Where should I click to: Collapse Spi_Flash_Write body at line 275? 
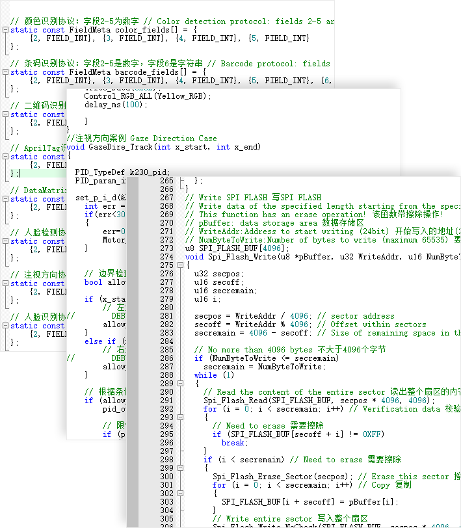click(180, 265)
